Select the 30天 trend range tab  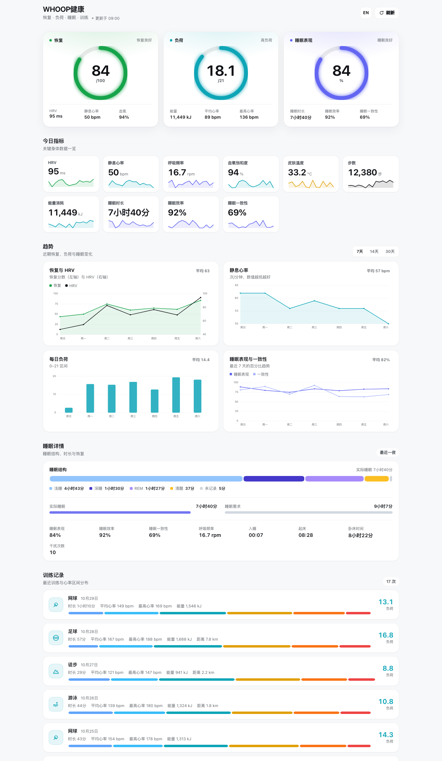[x=390, y=251]
